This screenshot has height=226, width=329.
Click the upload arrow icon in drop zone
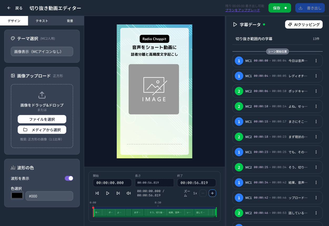click(42, 95)
